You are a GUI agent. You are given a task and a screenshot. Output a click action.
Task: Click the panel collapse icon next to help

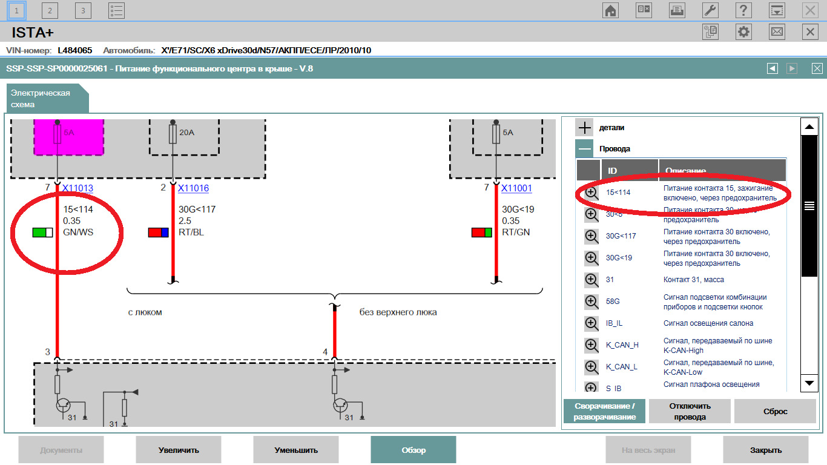click(x=777, y=10)
